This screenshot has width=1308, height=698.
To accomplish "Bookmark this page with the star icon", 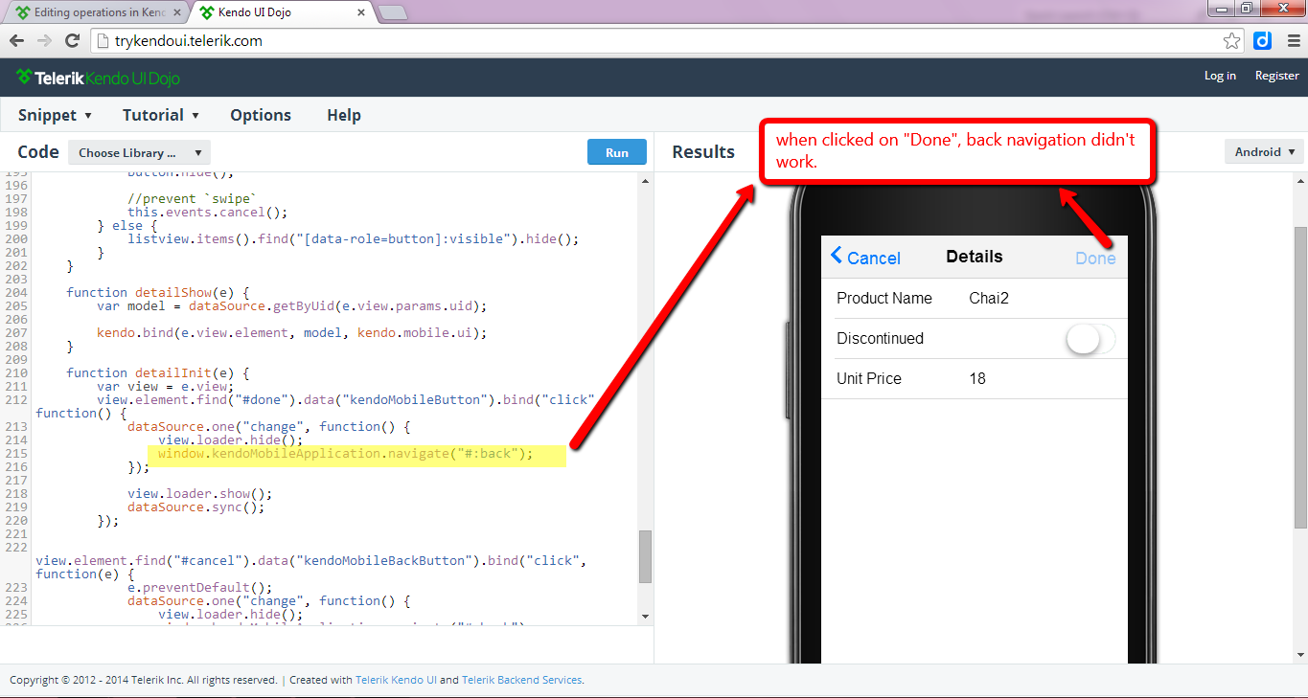I will pyautogui.click(x=1232, y=41).
